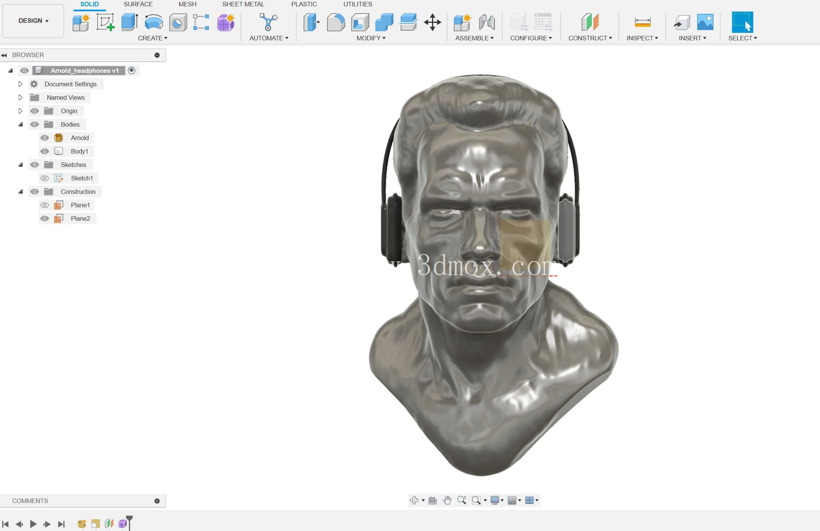Show the hidden Plane1
Viewport: 820px width, 531px height.
tap(45, 205)
